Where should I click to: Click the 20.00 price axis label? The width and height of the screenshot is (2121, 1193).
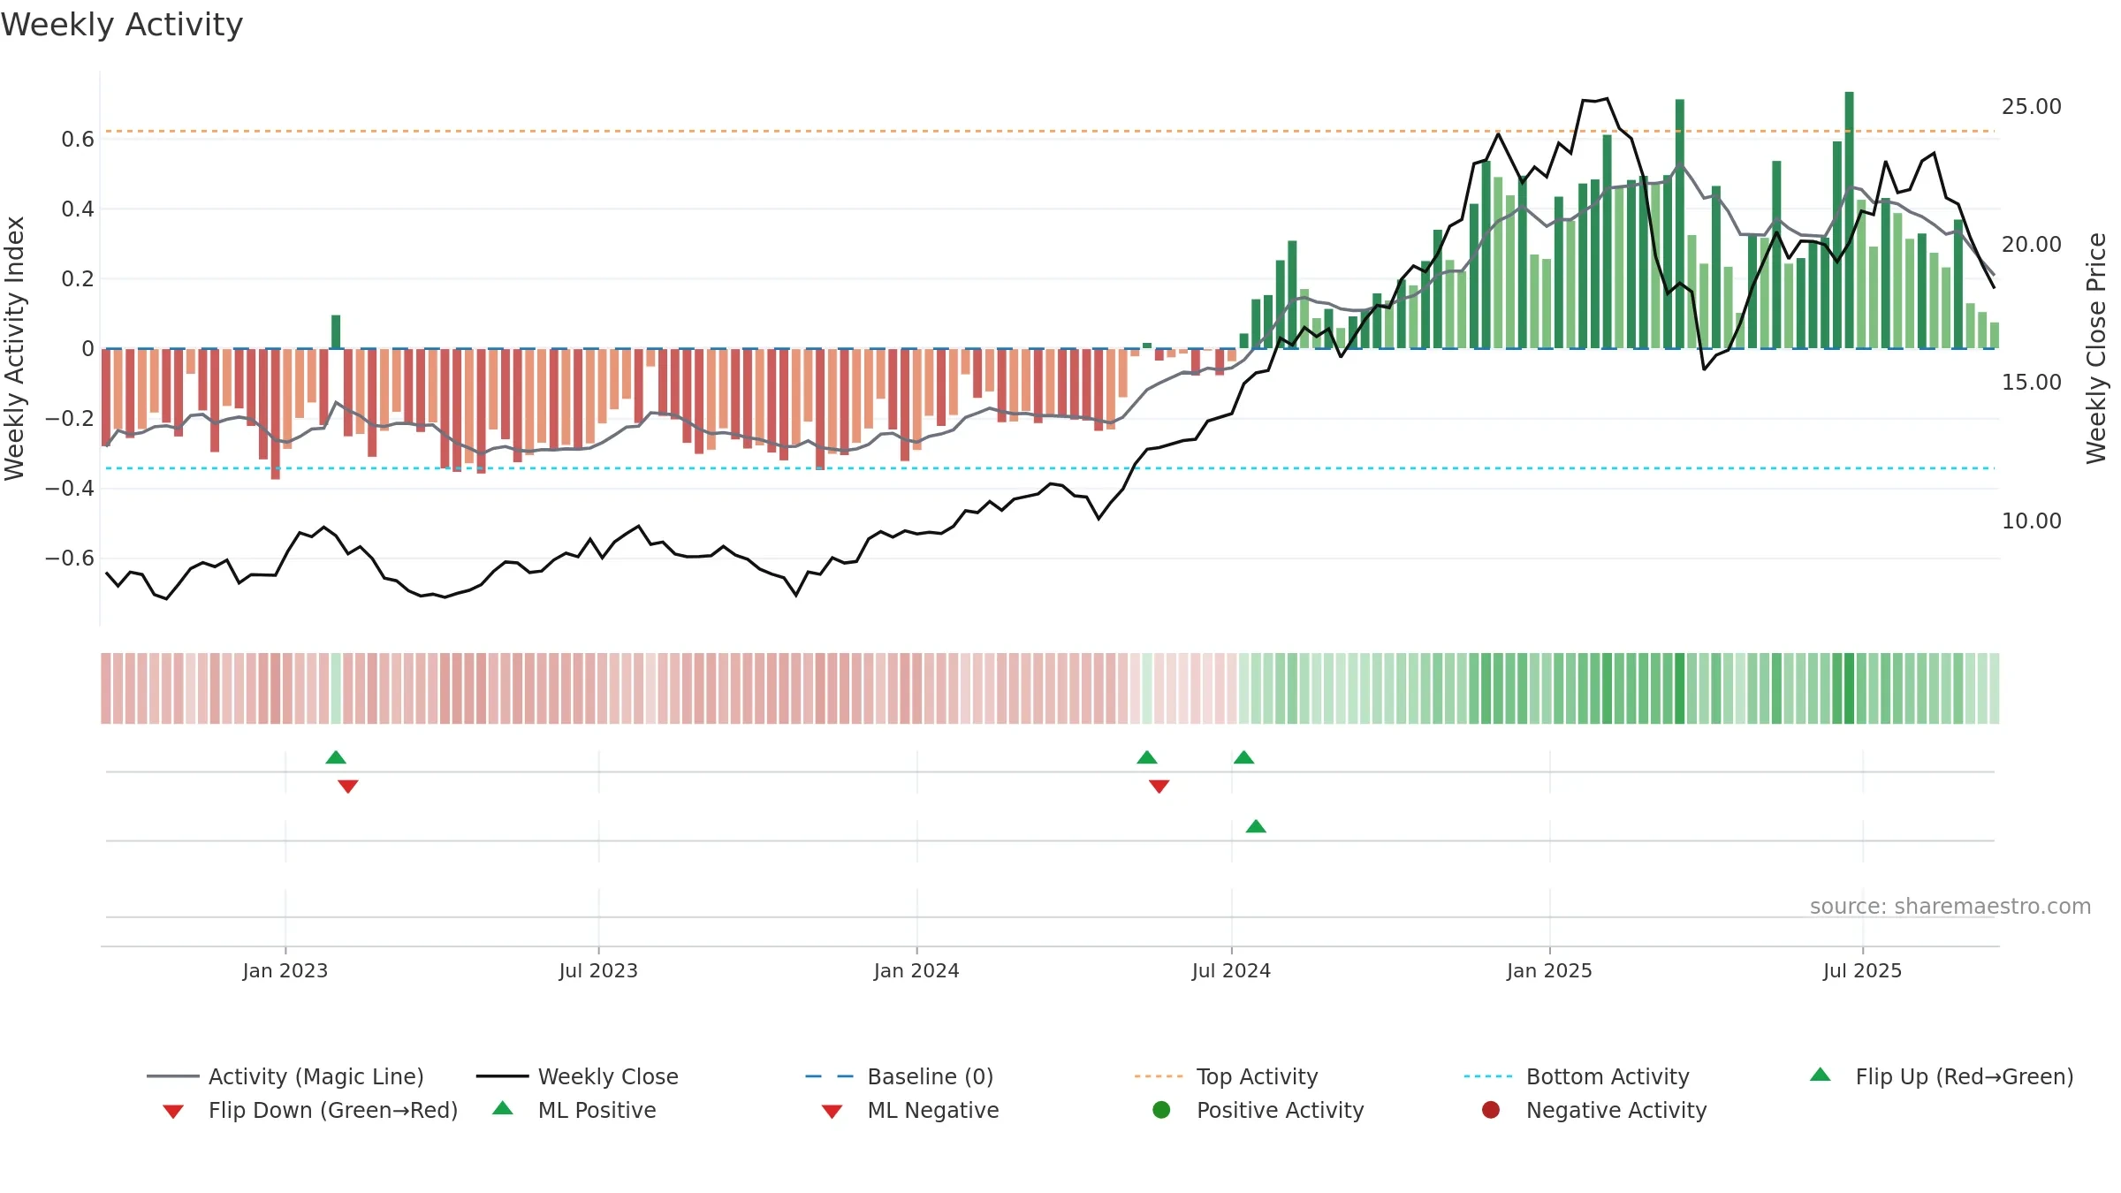point(2032,245)
